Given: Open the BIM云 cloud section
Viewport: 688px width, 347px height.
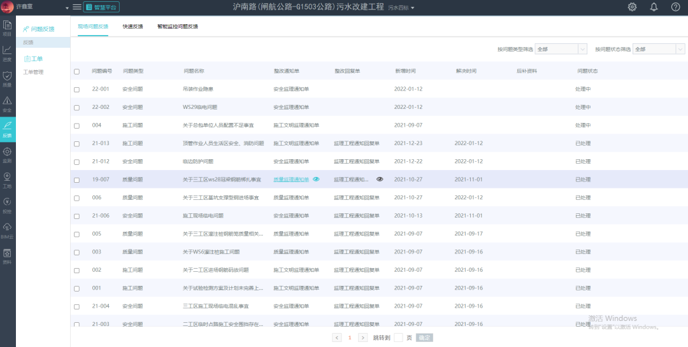Looking at the screenshot, I should coord(8,230).
